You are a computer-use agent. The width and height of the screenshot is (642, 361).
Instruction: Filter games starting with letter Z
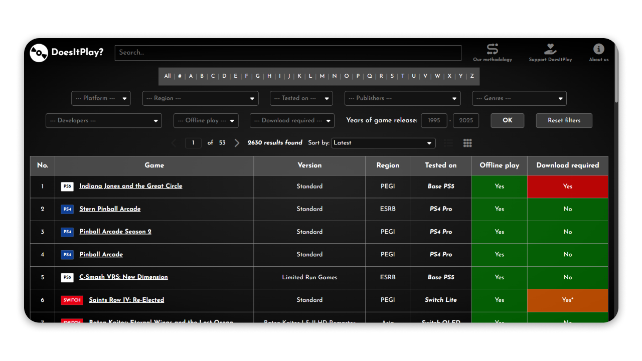tap(472, 76)
